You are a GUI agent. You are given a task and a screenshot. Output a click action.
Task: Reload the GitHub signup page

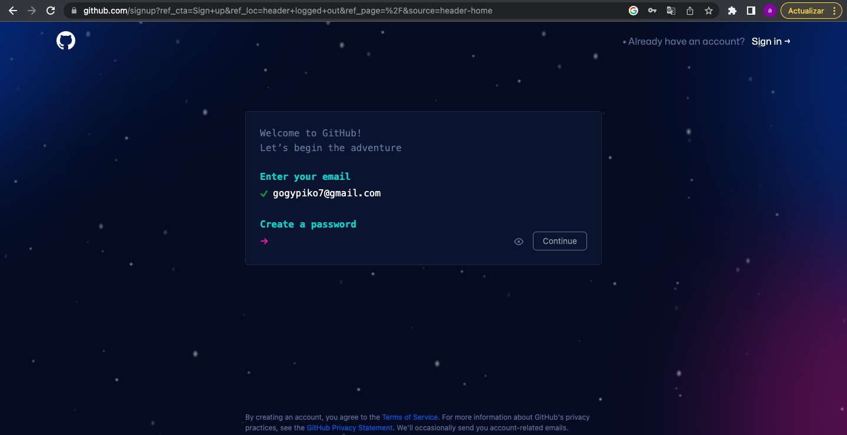coord(51,11)
